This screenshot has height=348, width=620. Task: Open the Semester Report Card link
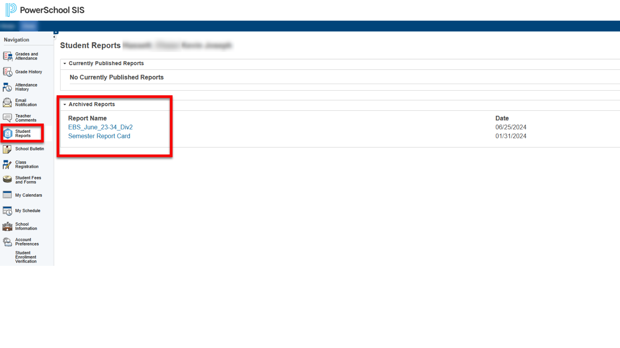[99, 136]
